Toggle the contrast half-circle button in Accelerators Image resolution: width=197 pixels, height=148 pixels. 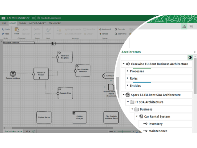[190, 58]
